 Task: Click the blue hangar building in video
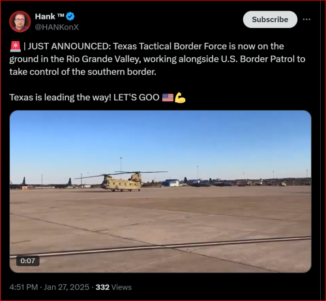tap(171, 183)
